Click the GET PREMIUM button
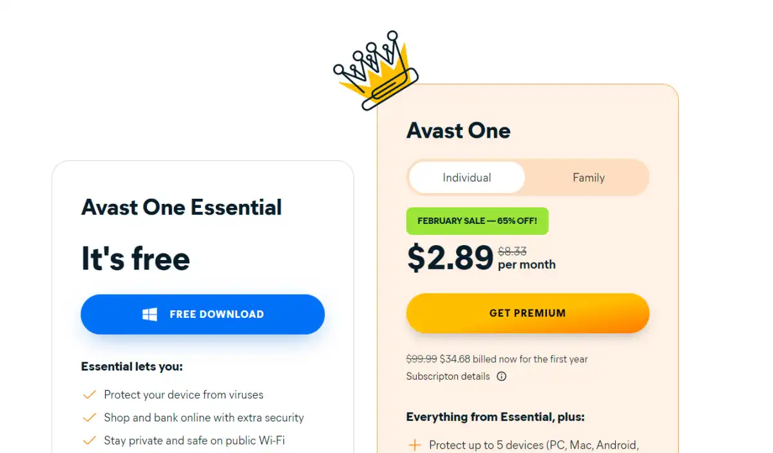Viewport: 773px width, 453px height. click(x=528, y=313)
